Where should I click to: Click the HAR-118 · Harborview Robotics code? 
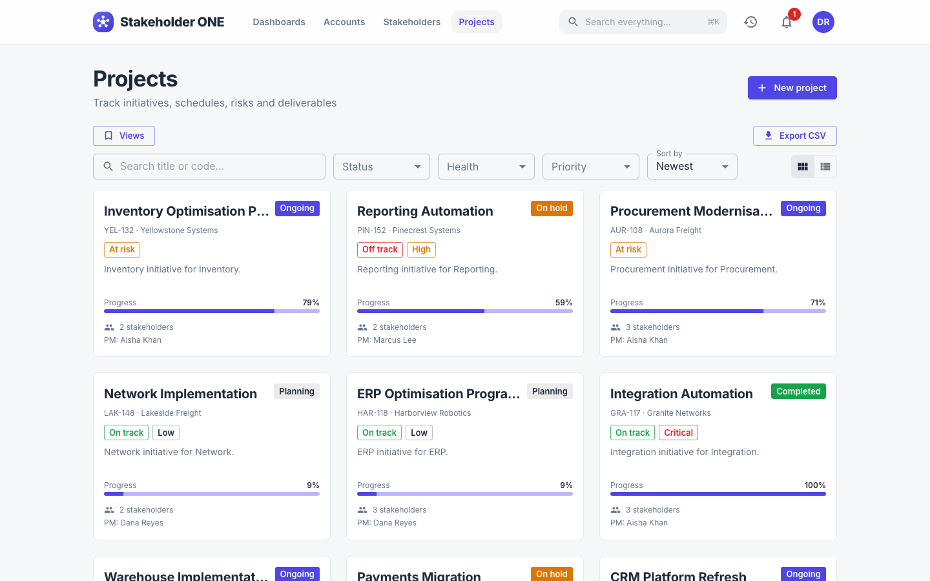pos(414,413)
